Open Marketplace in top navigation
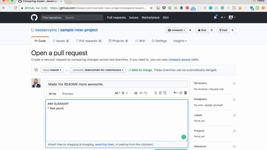The height and width of the screenshot is (150, 267). pos(151,17)
